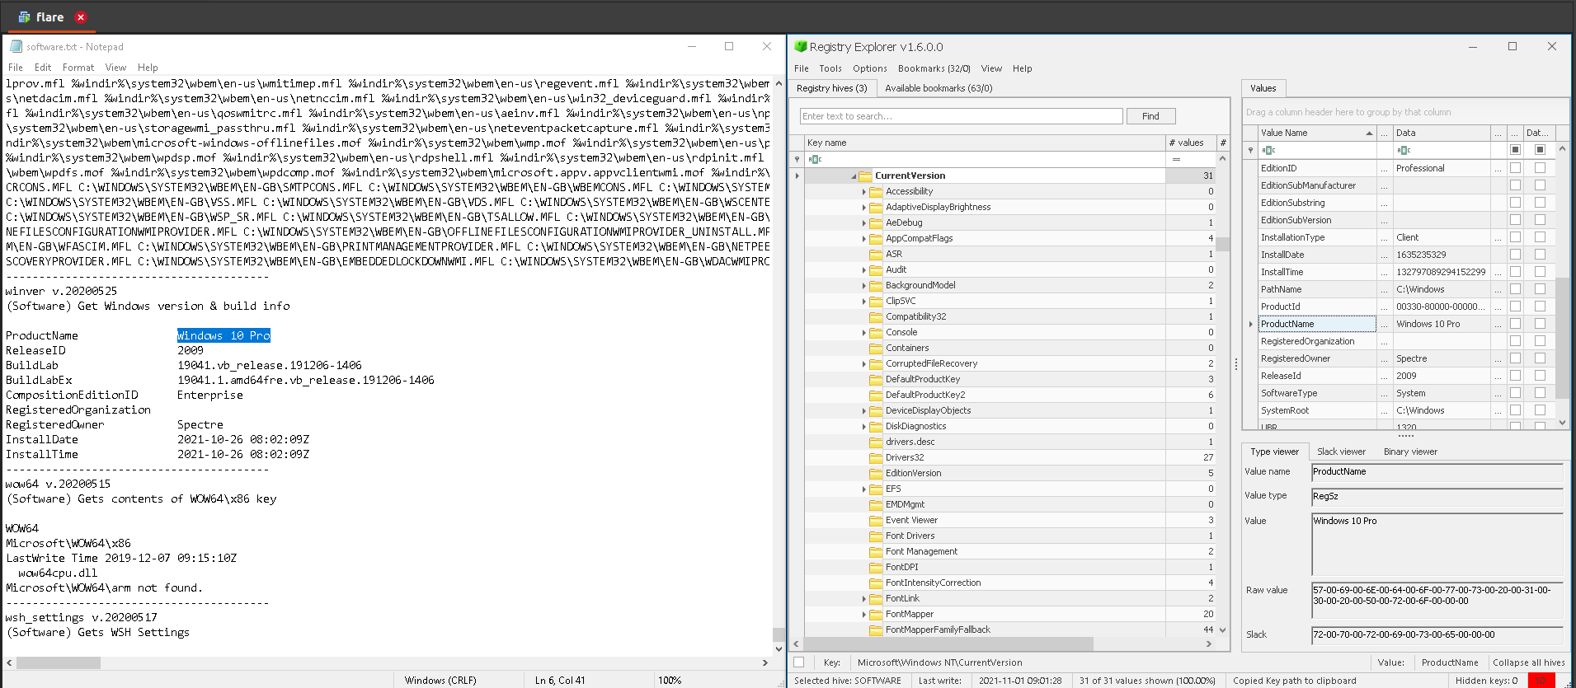Image resolution: width=1576 pixels, height=688 pixels.
Task: Click the sort arrow on Value Name header
Action: pos(1369,133)
